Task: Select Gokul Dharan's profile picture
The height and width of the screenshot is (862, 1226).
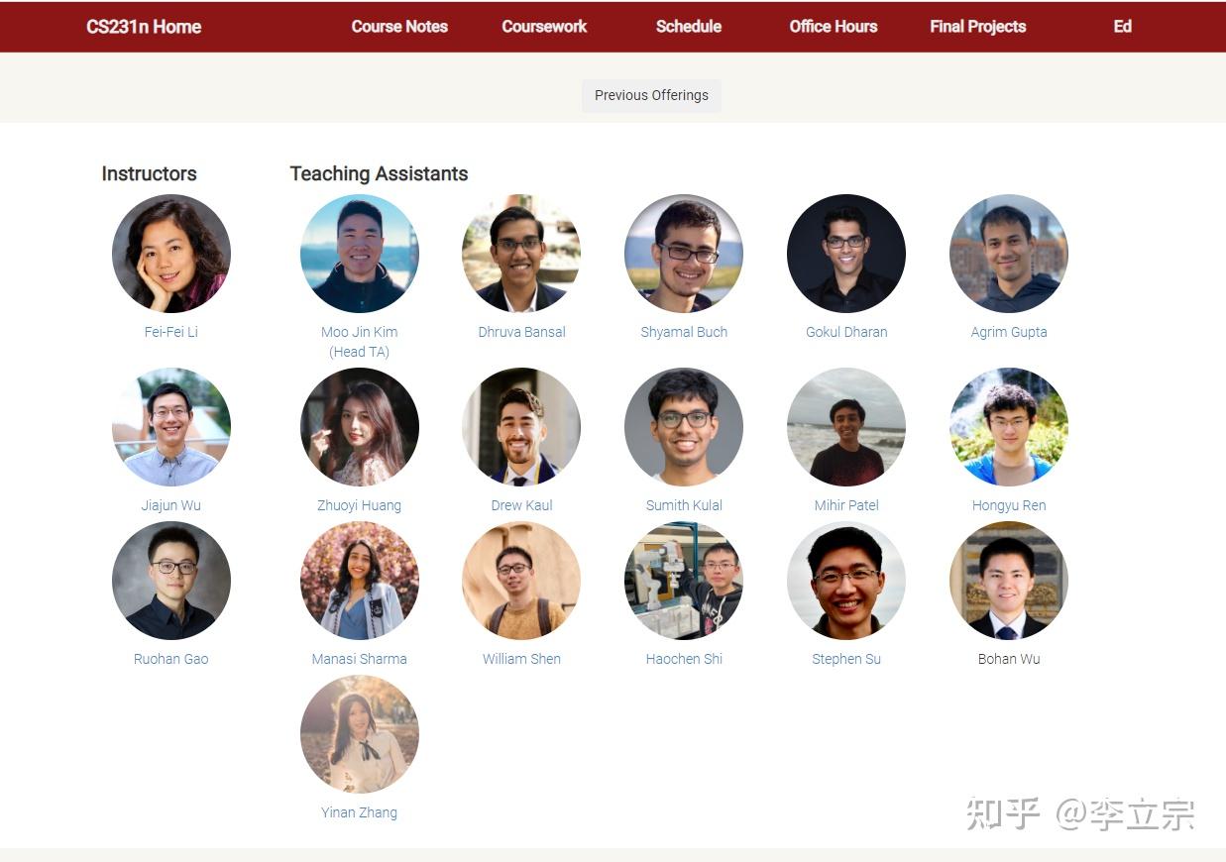Action: tap(846, 254)
